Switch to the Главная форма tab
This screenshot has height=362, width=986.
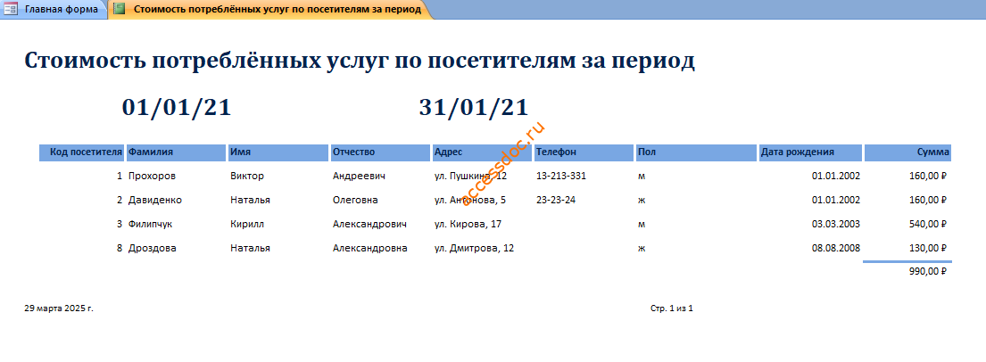pyautogui.click(x=54, y=10)
